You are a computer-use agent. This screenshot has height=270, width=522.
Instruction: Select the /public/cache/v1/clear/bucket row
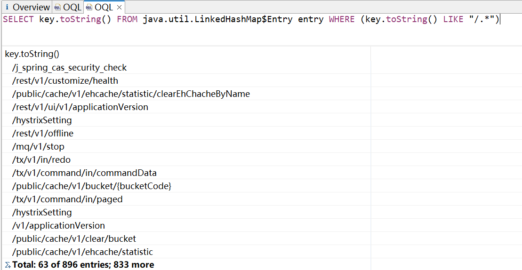pos(74,239)
